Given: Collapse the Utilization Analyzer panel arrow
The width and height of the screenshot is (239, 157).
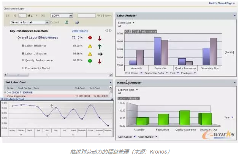Looking at the screenshot, I should [x=234, y=82].
